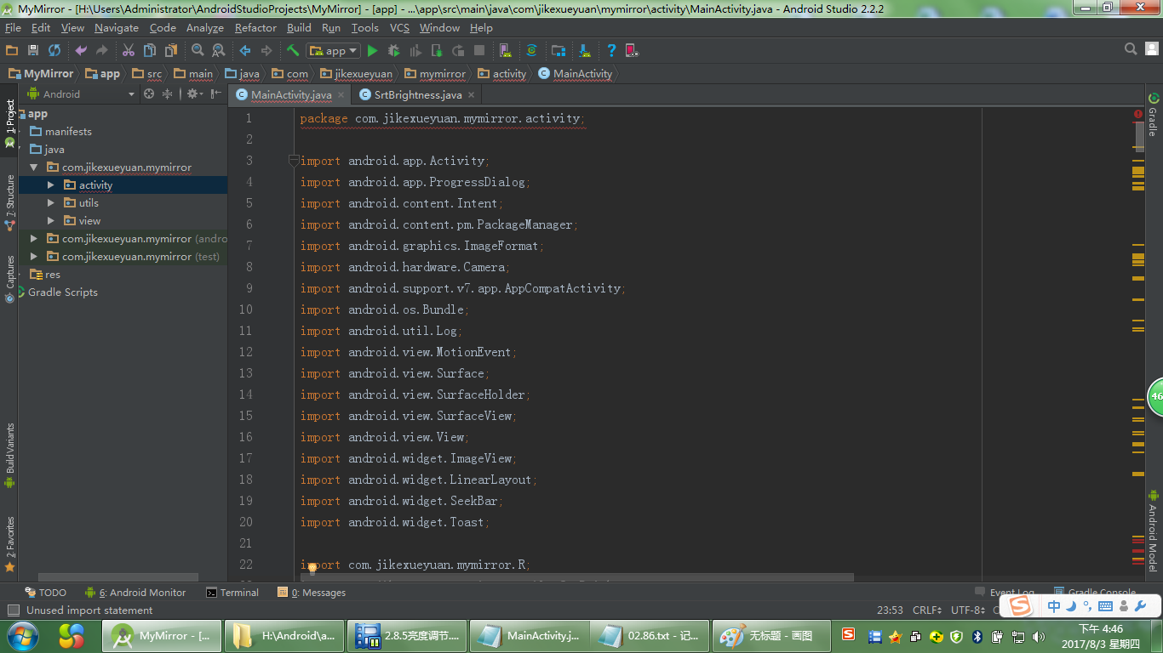Hide Project panel with pin icon
Viewport: 1163px width, 653px height.
pyautogui.click(x=215, y=94)
